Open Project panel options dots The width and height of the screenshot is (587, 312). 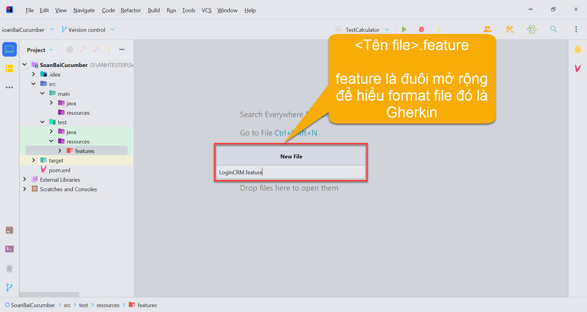(109, 50)
